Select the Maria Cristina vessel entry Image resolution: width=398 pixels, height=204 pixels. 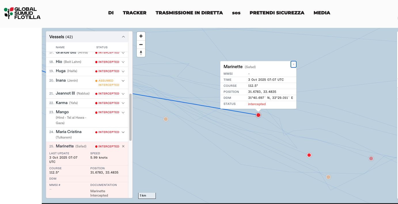point(69,132)
